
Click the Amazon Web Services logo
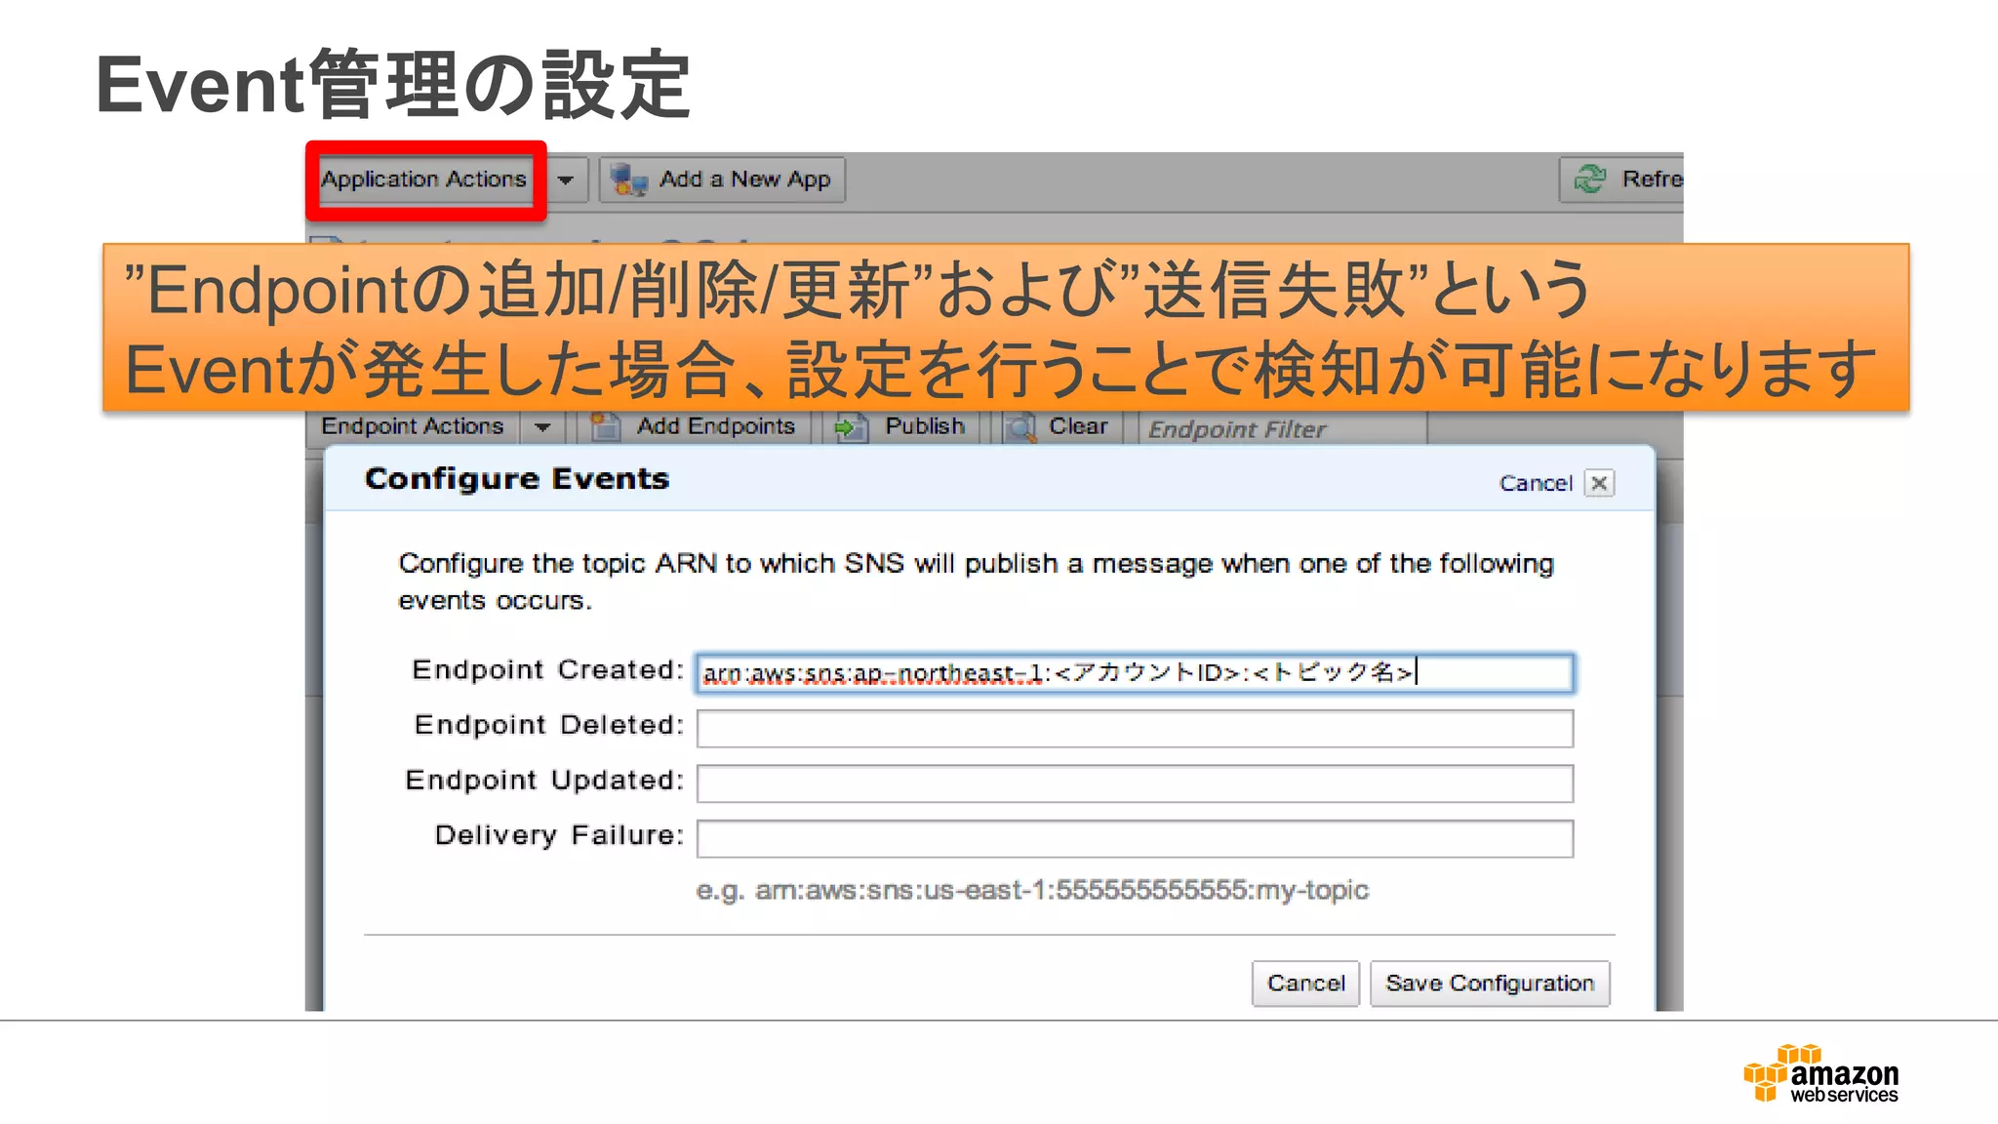point(1820,1073)
